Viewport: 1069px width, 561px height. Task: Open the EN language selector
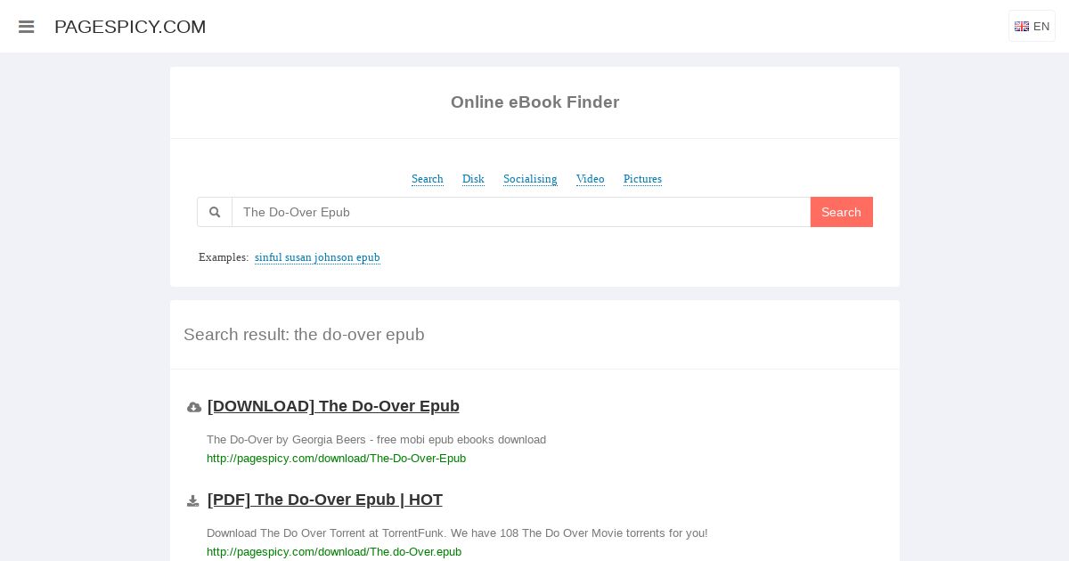click(1032, 27)
